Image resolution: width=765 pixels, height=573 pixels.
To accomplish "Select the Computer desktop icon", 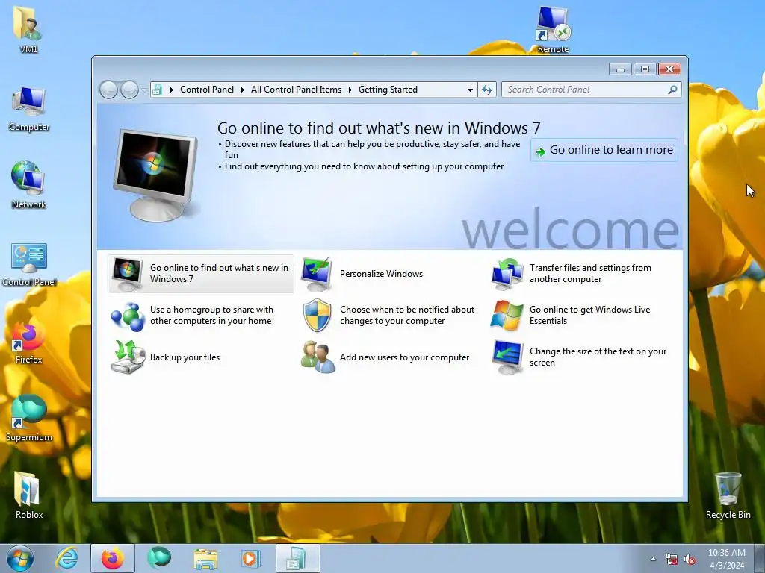I will 29,109.
